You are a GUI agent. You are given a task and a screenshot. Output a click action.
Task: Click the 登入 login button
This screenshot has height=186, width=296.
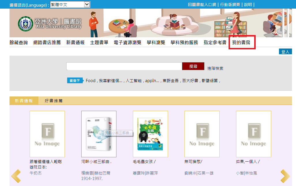(285, 52)
